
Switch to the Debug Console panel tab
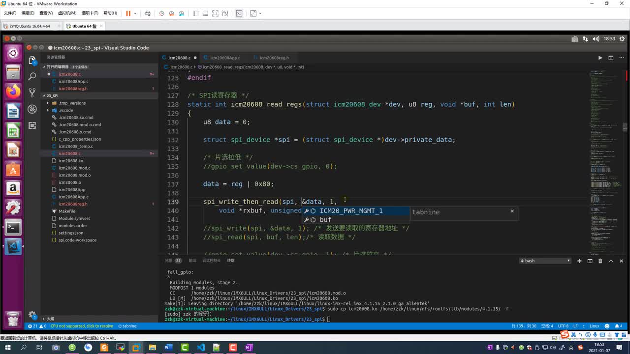[x=211, y=261]
